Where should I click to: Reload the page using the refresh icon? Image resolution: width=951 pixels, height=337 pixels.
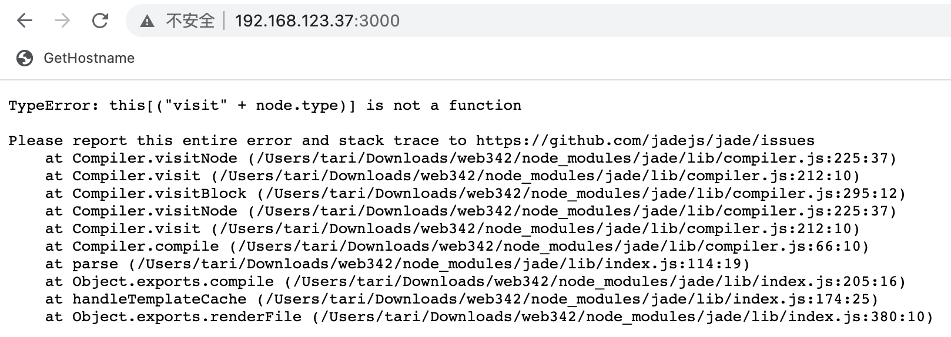point(101,21)
